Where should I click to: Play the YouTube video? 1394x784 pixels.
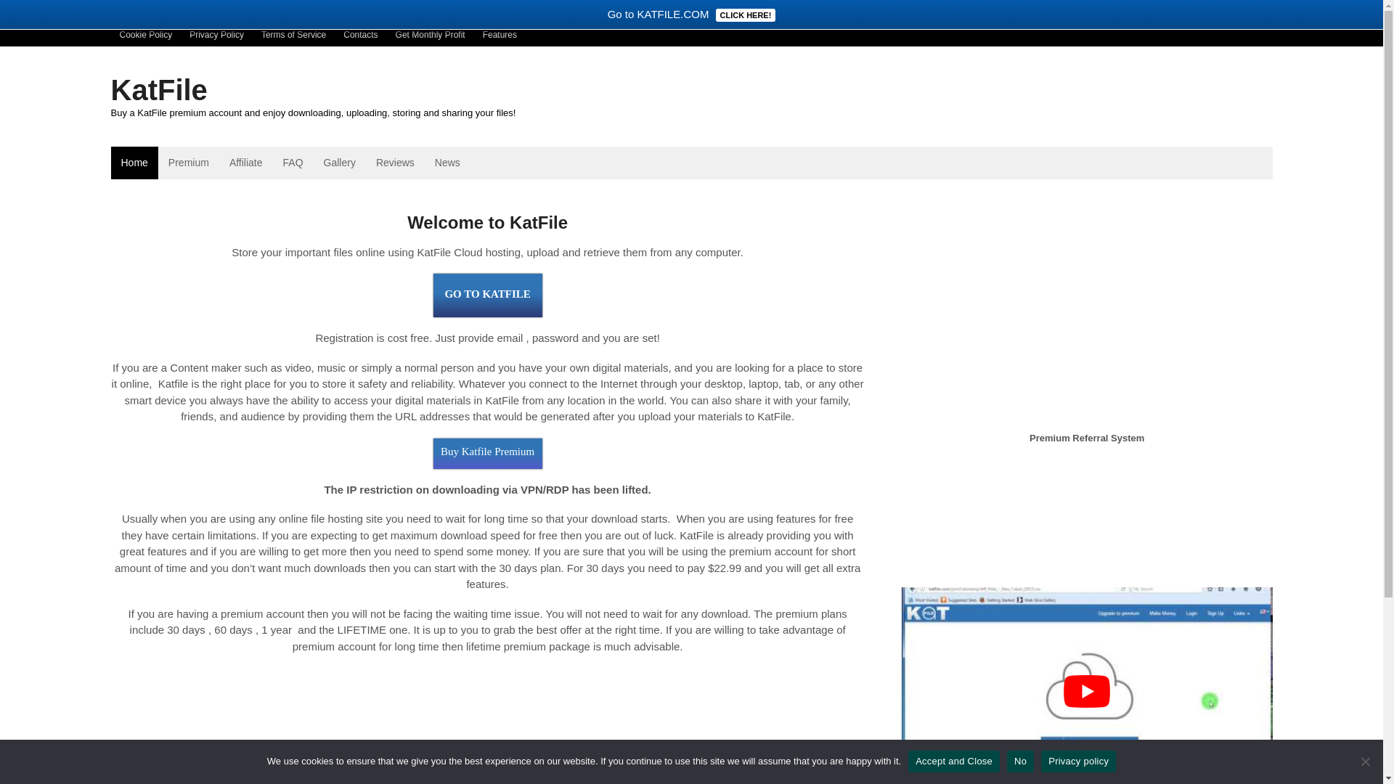pos(1086,691)
